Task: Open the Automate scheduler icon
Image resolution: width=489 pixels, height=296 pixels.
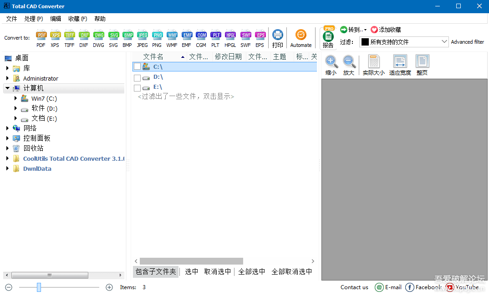Action: [x=301, y=36]
